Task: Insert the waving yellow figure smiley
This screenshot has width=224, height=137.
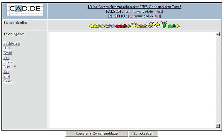Action: (151, 25)
